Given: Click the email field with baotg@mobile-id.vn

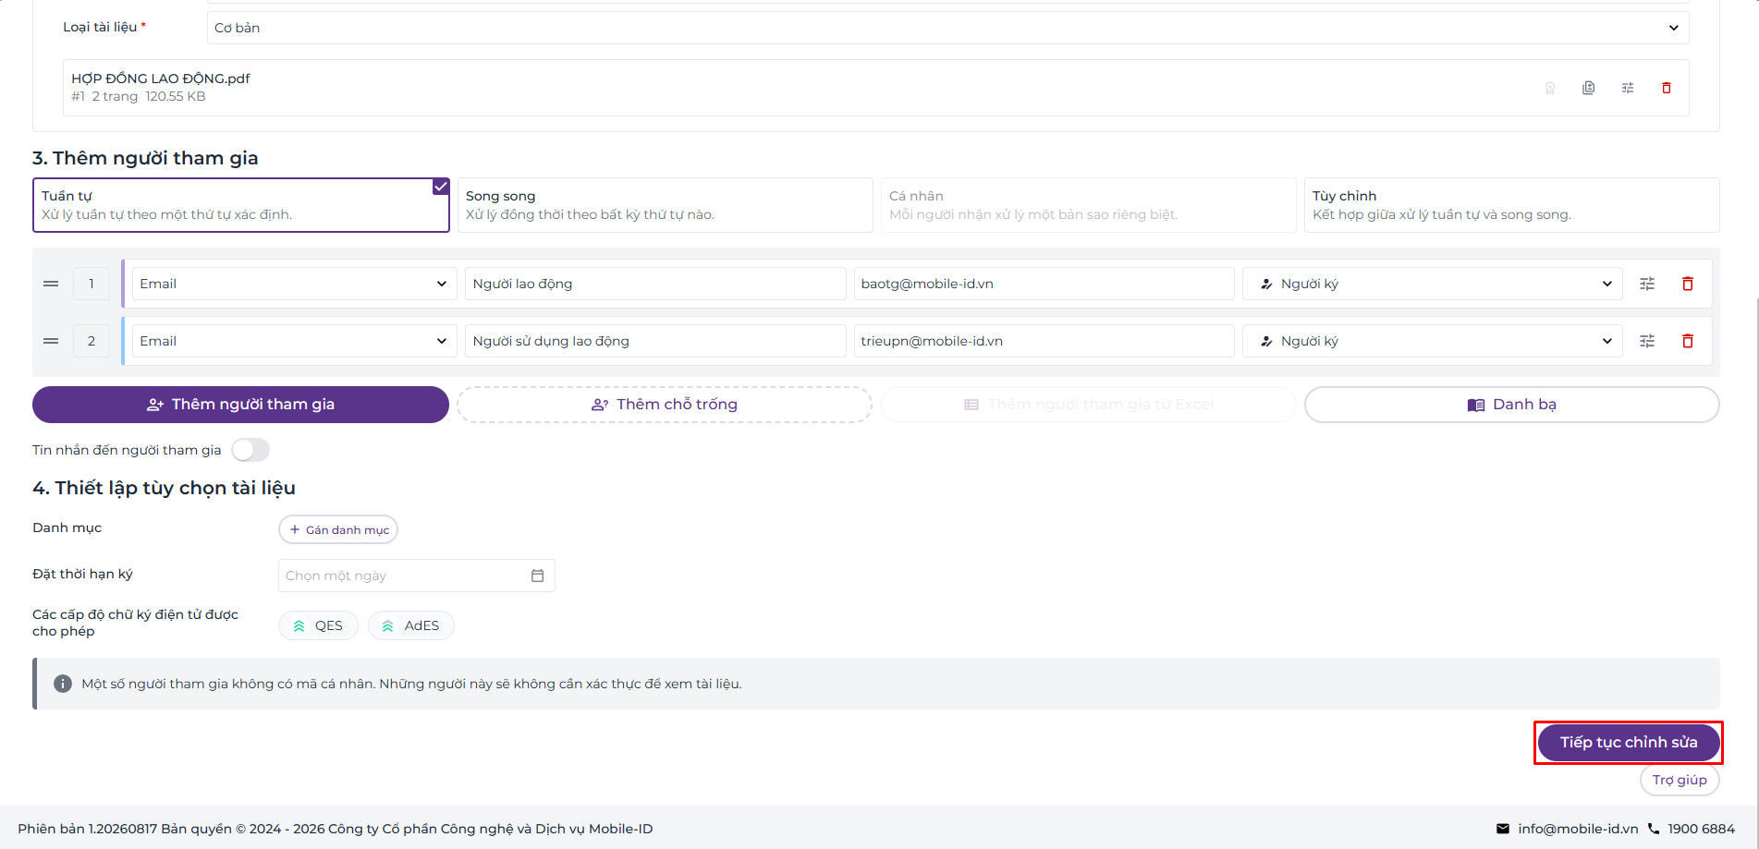Looking at the screenshot, I should (1044, 284).
